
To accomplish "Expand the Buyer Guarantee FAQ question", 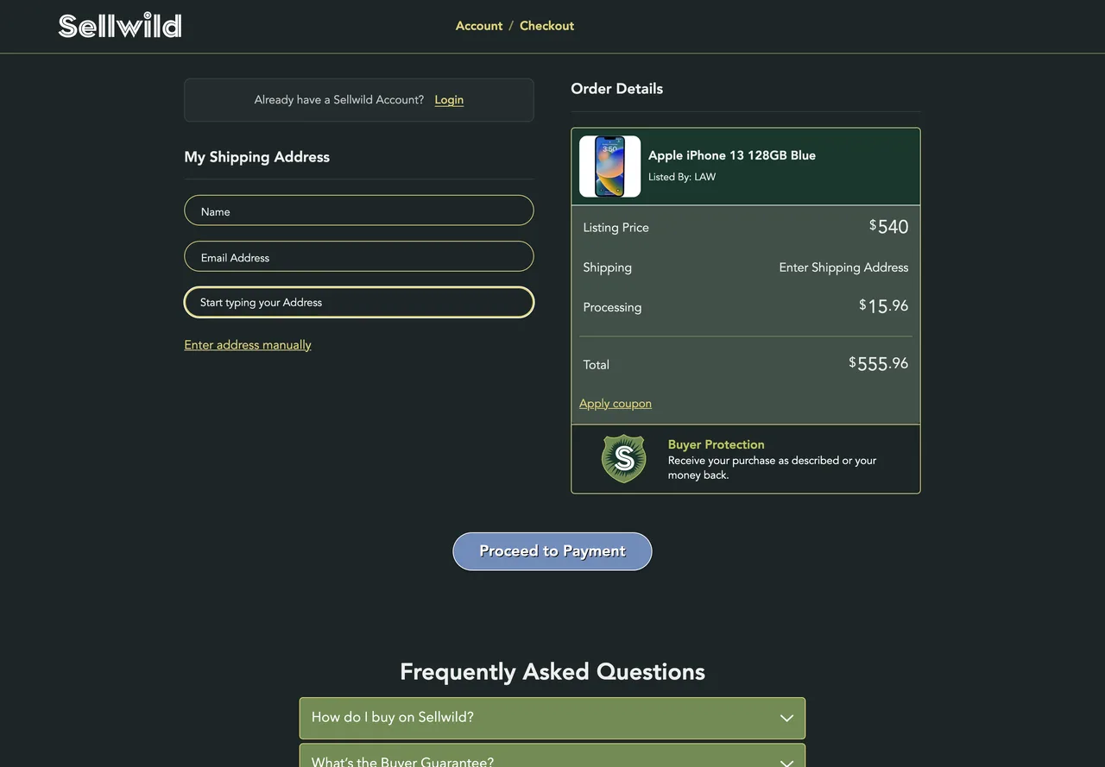I will pos(552,756).
